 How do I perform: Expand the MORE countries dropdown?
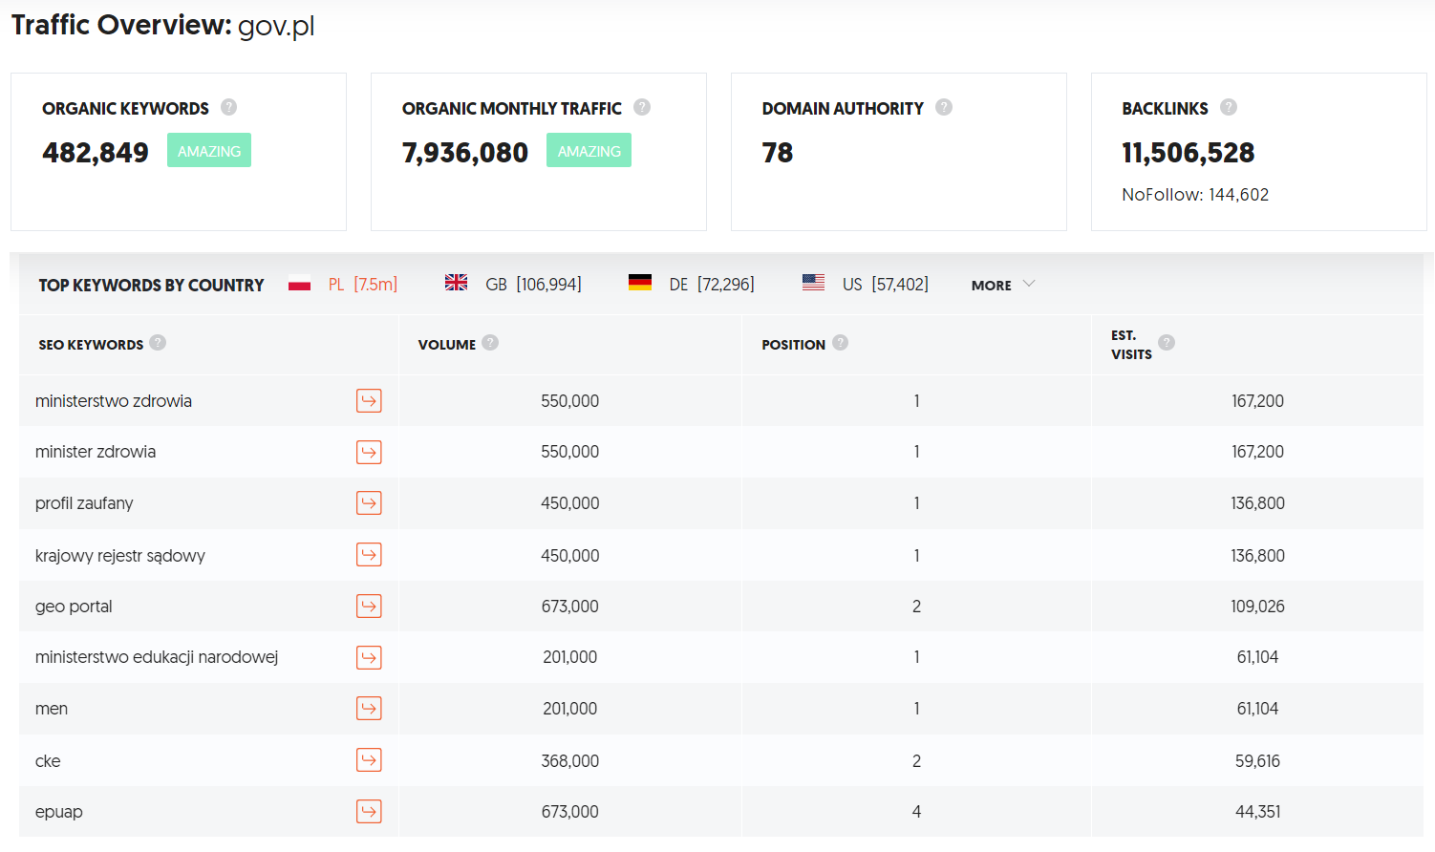1003,285
